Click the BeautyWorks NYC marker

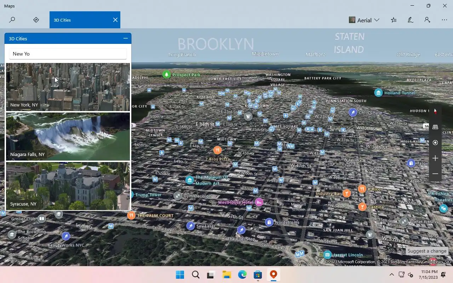(65, 236)
